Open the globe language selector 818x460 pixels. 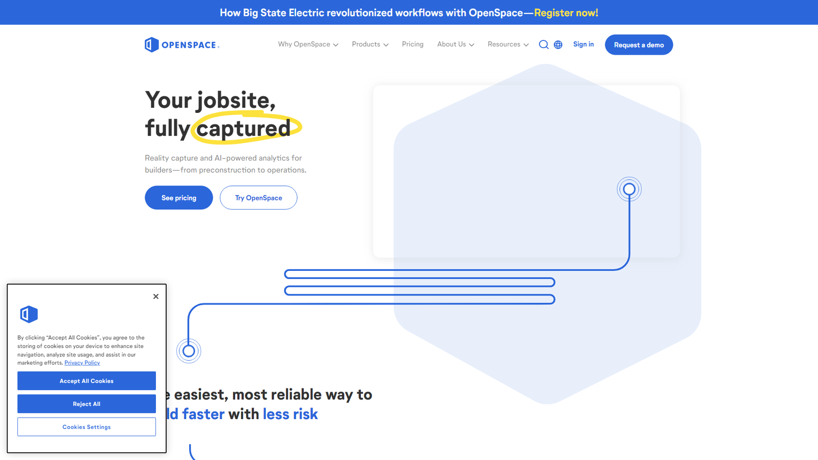558,44
